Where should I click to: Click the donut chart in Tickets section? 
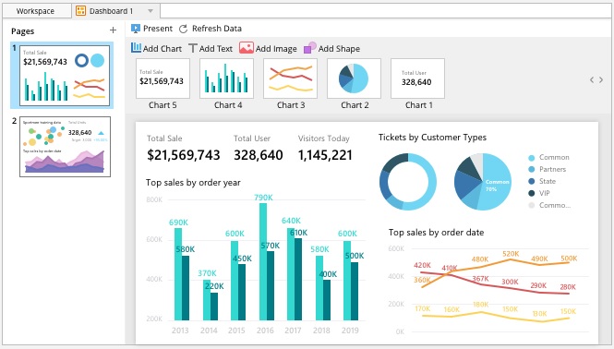point(407,182)
